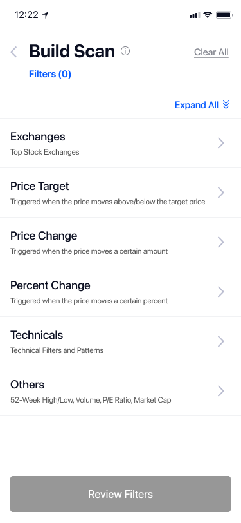Tap the back arrow beside Build Scan
This screenshot has height=523, width=241.
click(13, 52)
